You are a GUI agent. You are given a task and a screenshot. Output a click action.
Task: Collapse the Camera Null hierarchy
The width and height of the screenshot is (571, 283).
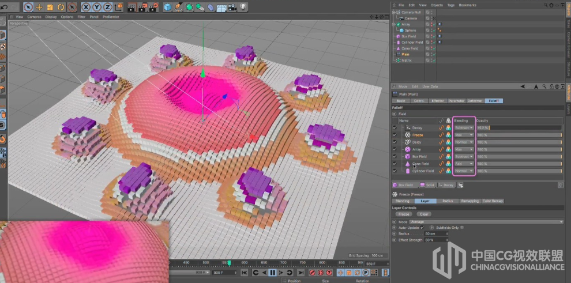tap(394, 12)
